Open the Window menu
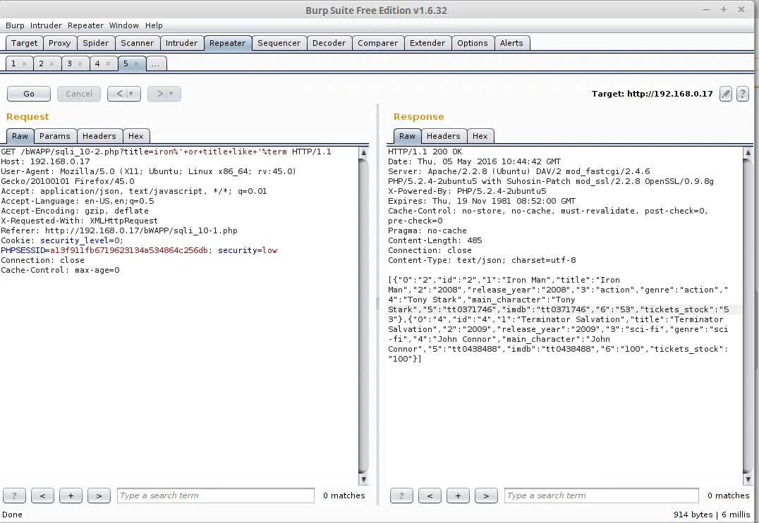Image resolution: width=759 pixels, height=523 pixels. [x=124, y=25]
